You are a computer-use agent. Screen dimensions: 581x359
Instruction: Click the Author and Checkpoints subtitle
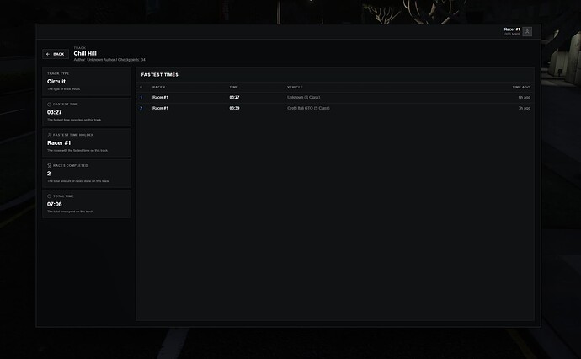[x=109, y=60]
